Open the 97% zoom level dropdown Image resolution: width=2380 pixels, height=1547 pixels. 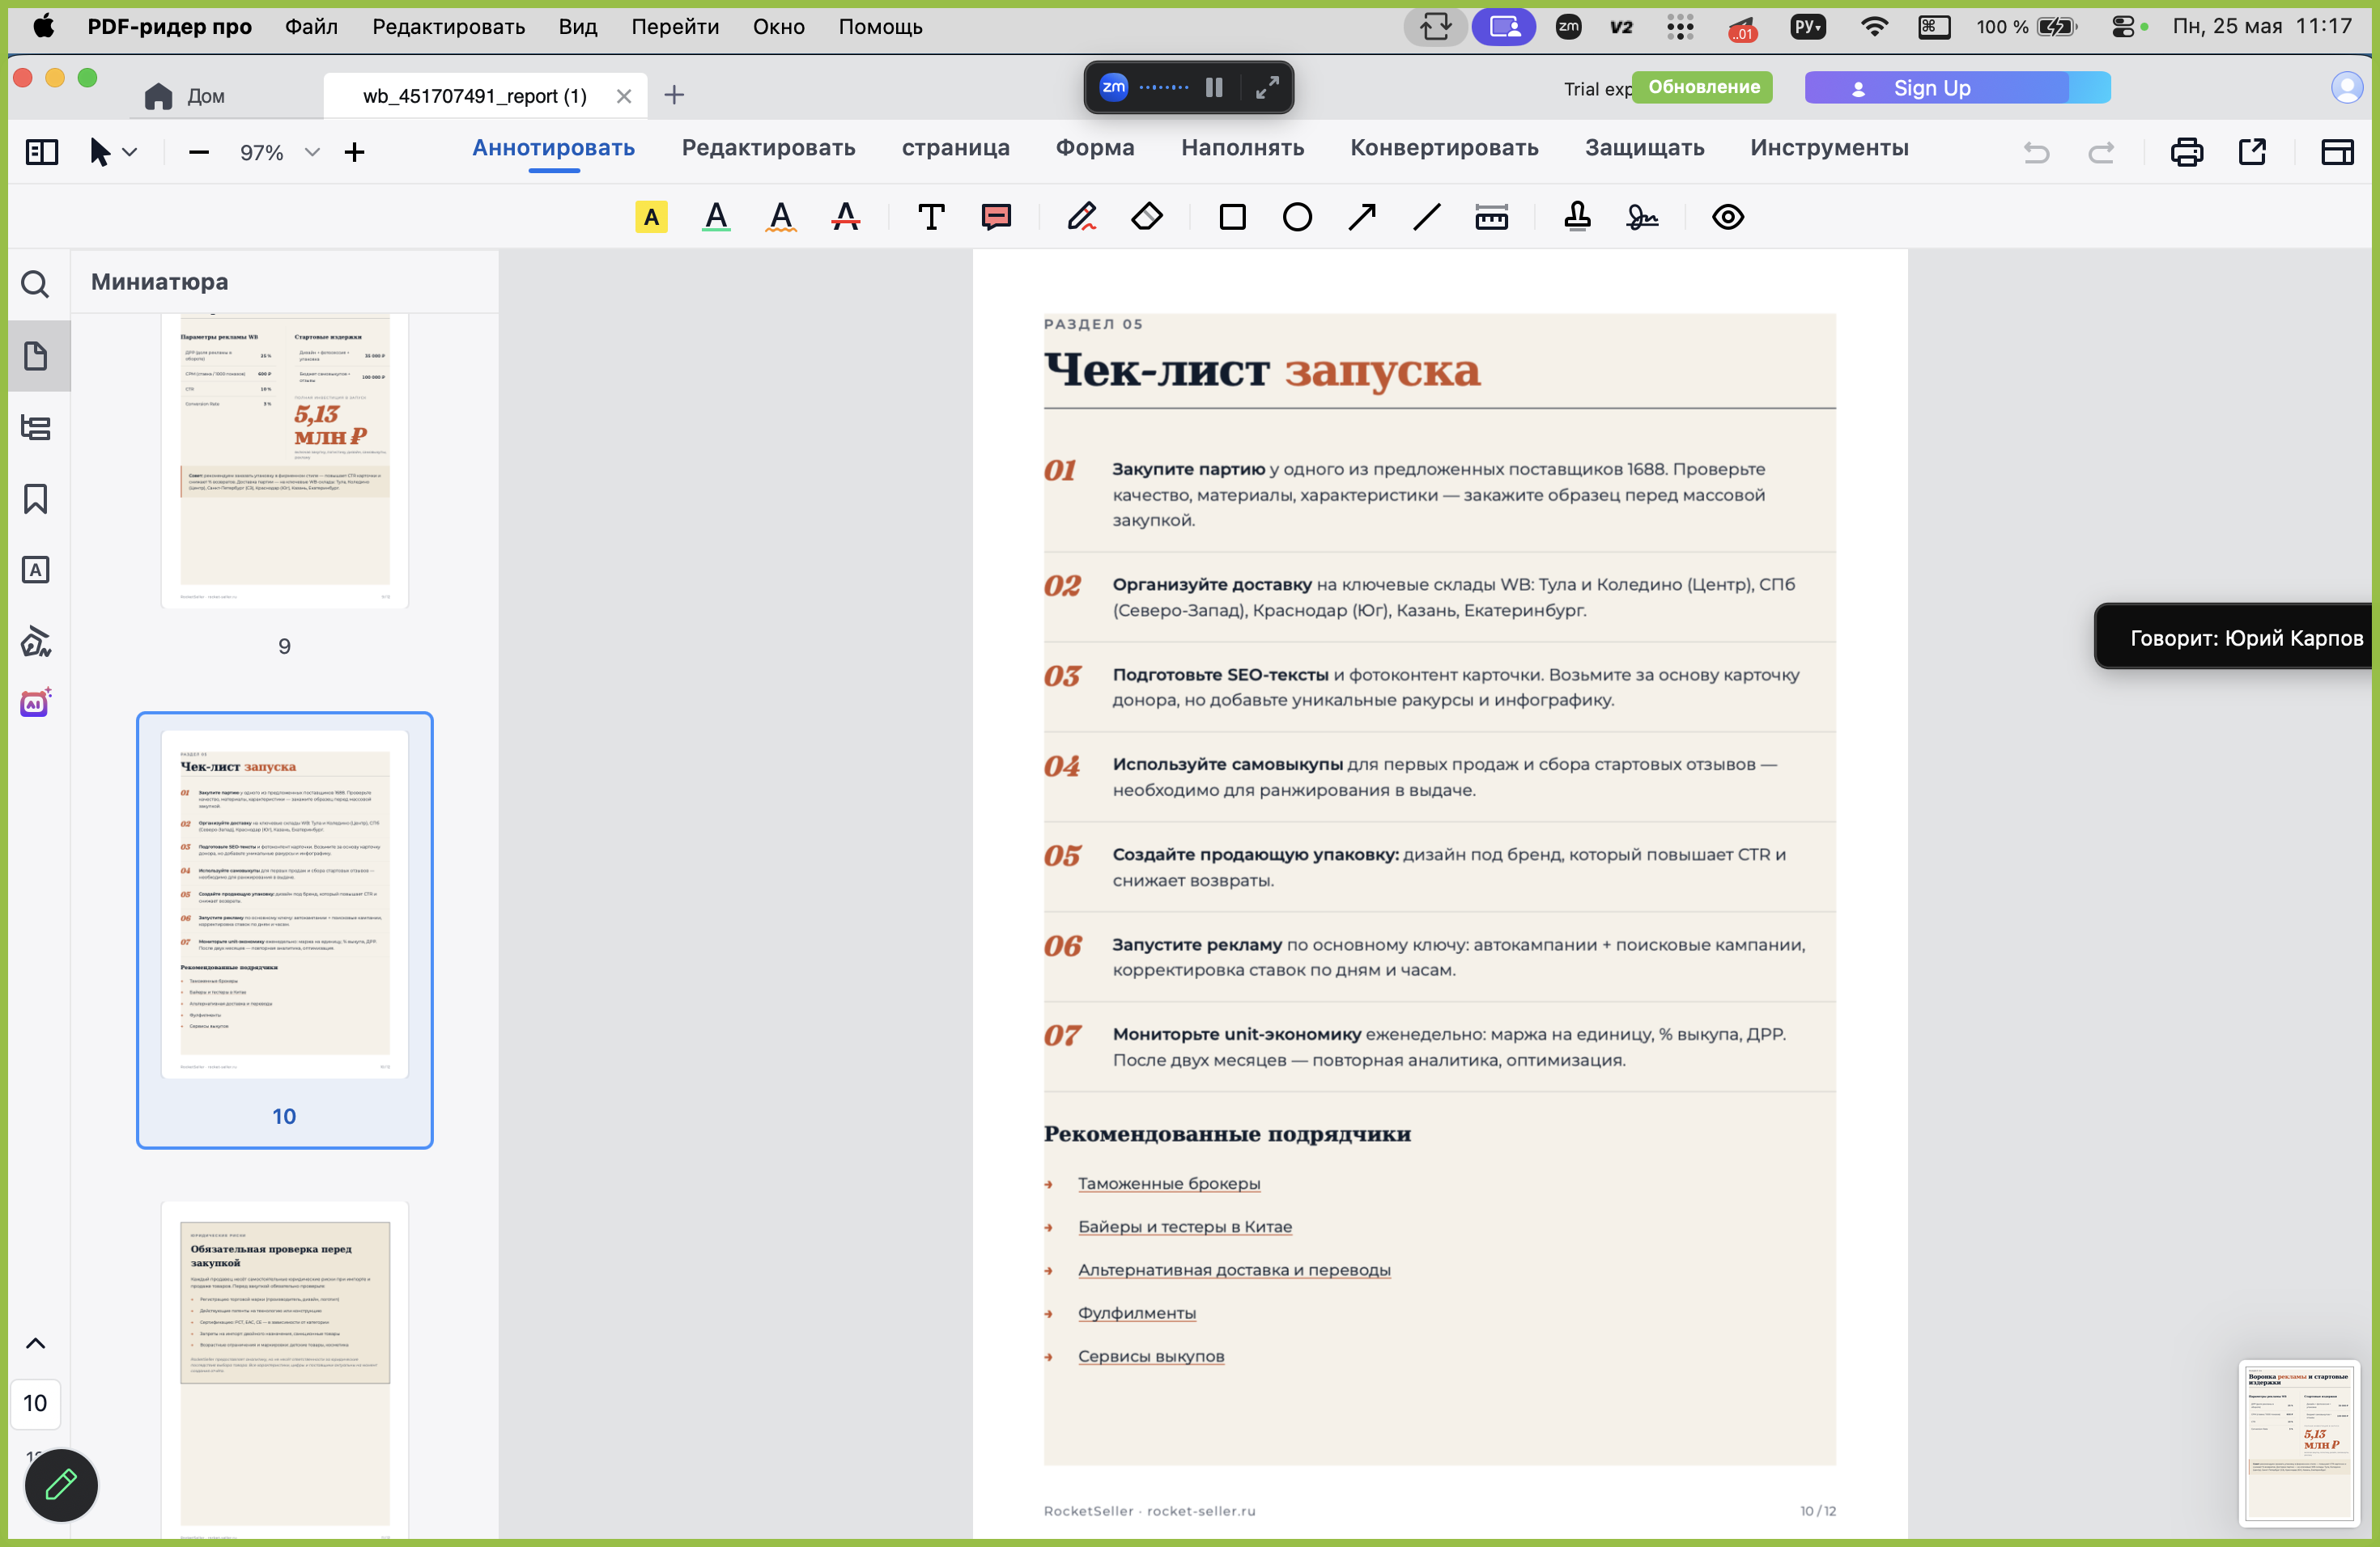click(312, 152)
